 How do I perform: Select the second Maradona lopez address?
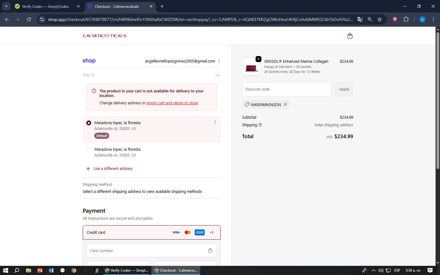[89, 150]
